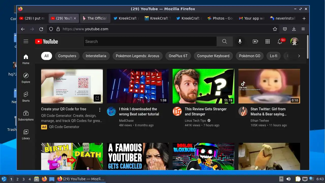
Task: Click the YouTube logo
Action: click(46, 41)
